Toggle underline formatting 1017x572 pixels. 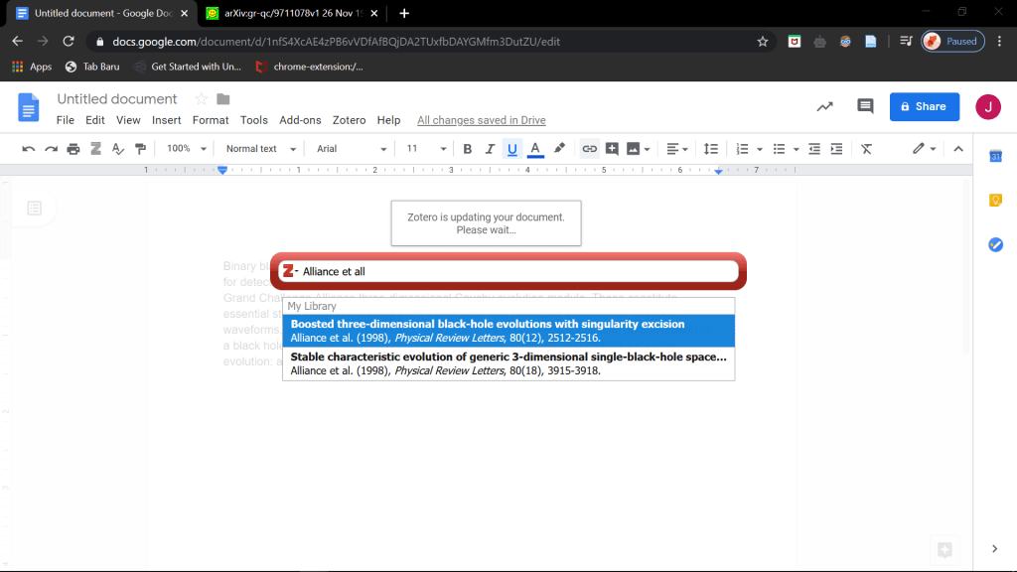coord(512,149)
